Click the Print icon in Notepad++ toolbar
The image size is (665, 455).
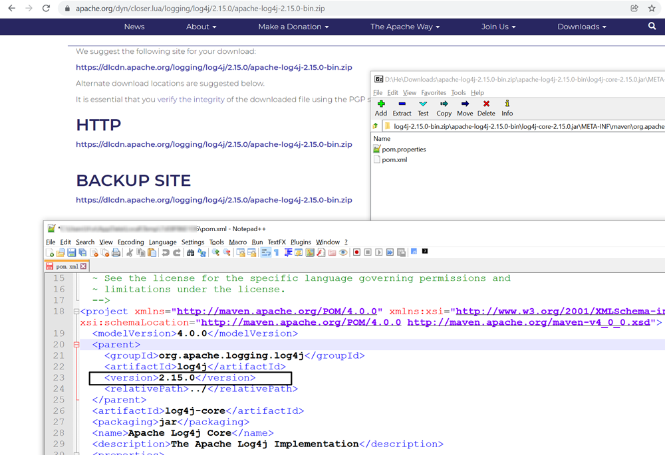click(x=116, y=253)
